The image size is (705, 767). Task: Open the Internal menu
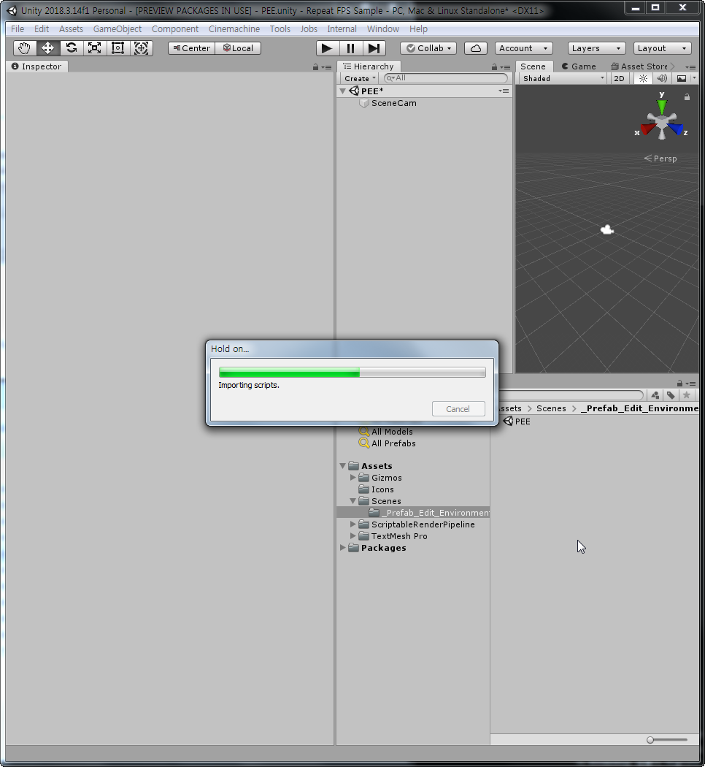342,29
